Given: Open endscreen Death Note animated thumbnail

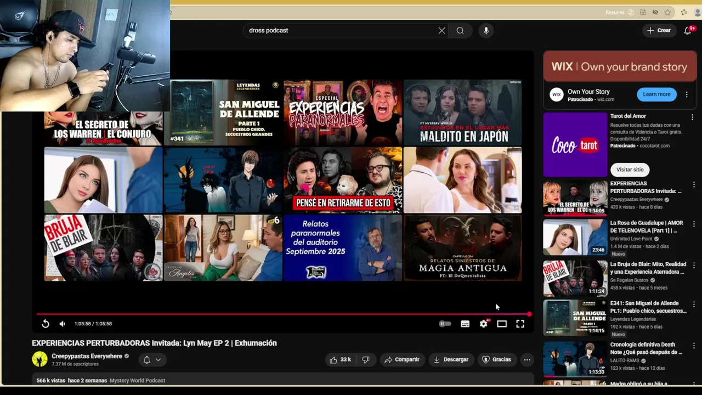Looking at the screenshot, I should tap(223, 180).
